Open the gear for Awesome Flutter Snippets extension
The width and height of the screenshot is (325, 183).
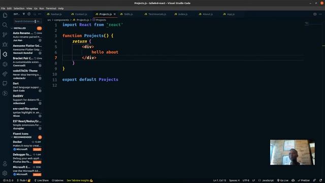(x=40, y=53)
